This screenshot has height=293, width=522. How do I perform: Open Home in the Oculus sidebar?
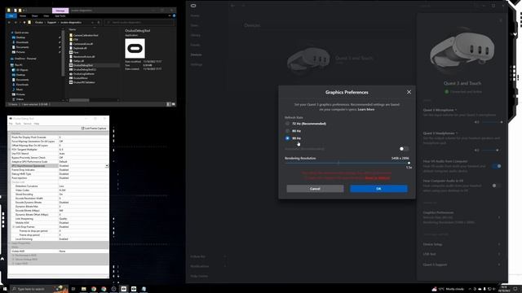pyautogui.click(x=195, y=15)
